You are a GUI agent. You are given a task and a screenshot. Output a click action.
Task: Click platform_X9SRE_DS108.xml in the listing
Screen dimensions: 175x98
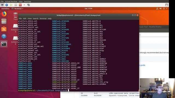point(31,46)
